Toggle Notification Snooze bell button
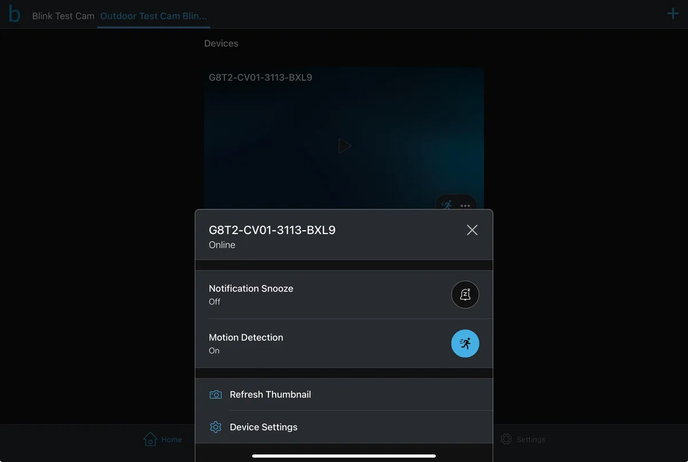Screen dimensions: 688x462 tap(465, 295)
